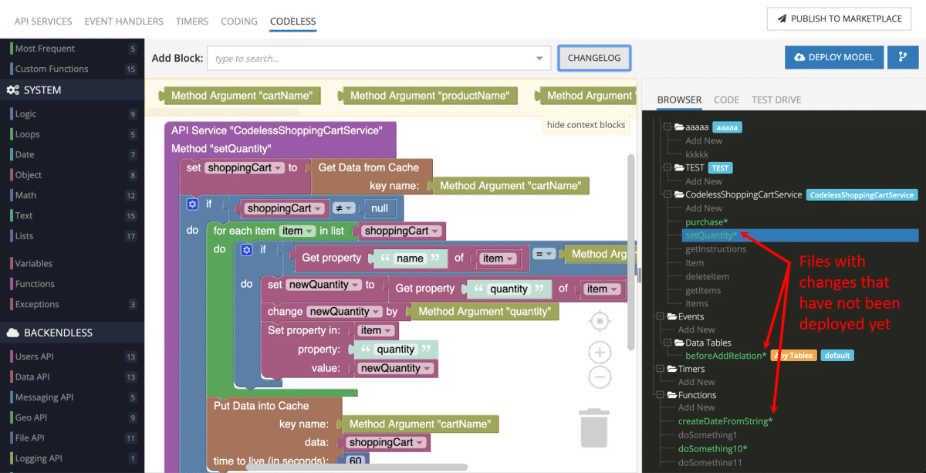Click hide context blocks link
926x473 pixels.
click(x=586, y=124)
